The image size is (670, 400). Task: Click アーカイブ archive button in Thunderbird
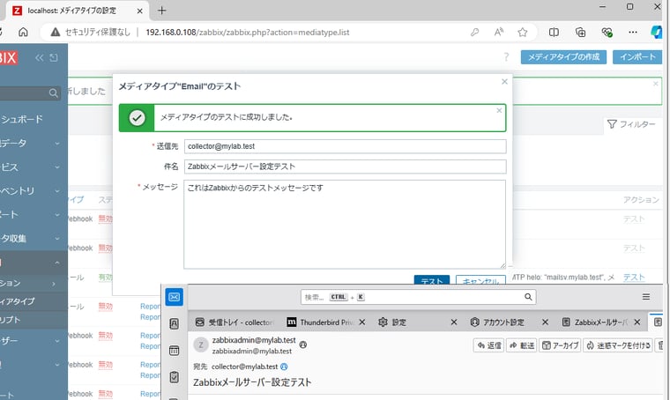(560, 345)
